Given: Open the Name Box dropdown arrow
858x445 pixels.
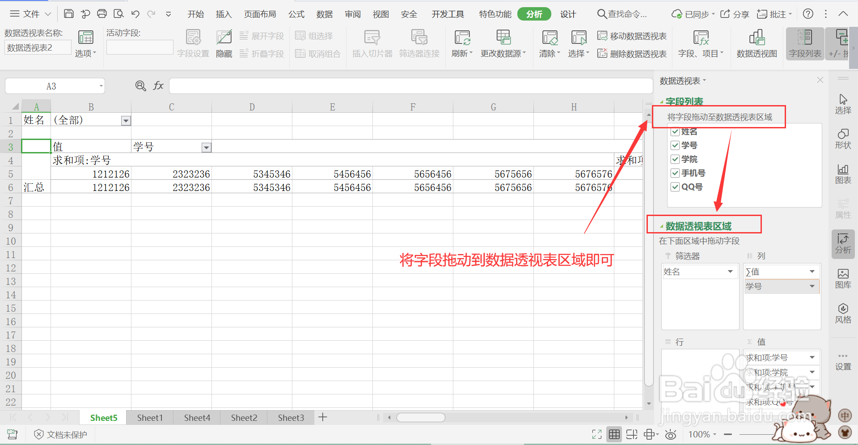Looking at the screenshot, I should (x=101, y=86).
